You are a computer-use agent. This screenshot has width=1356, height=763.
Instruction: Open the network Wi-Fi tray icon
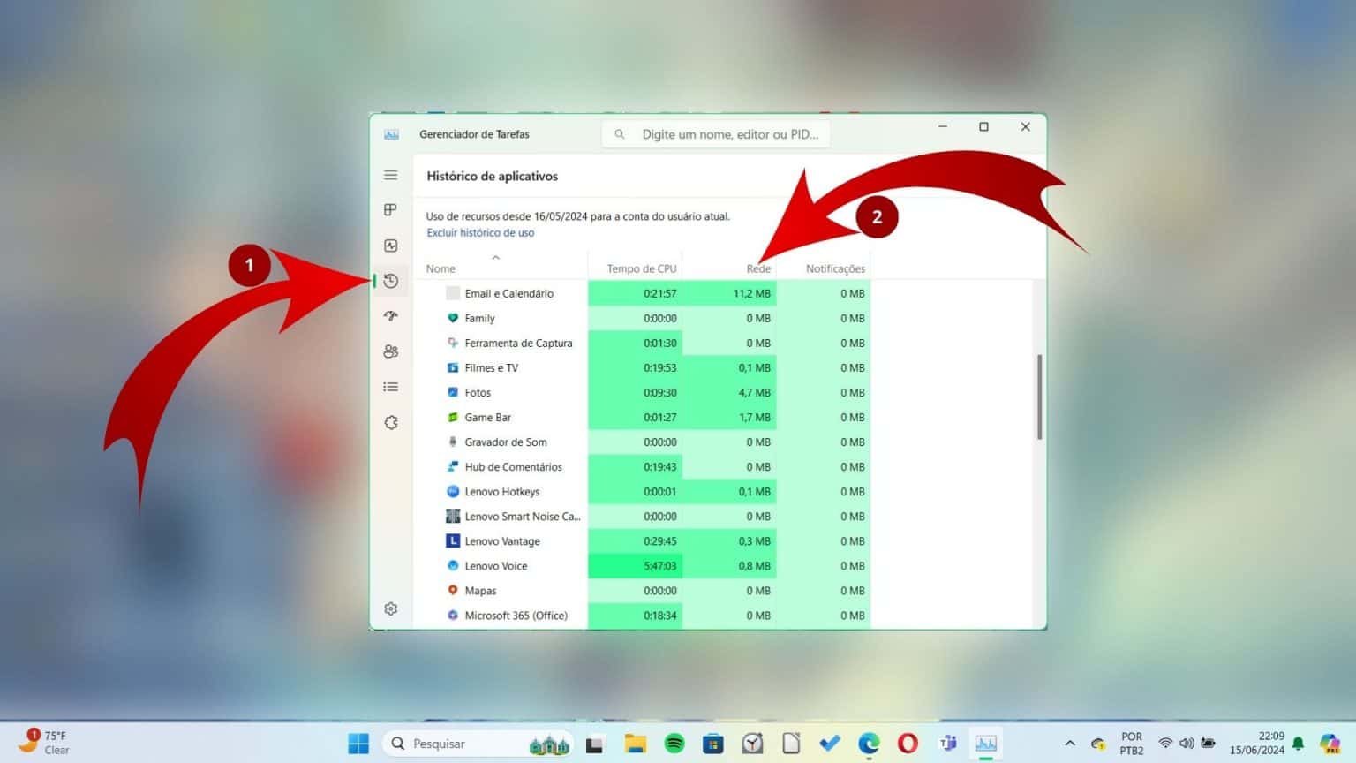[x=1165, y=744]
